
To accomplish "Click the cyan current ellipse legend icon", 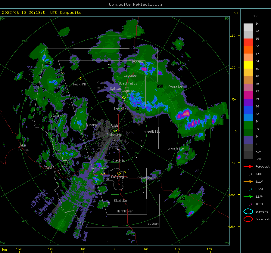I will pos(248,211).
